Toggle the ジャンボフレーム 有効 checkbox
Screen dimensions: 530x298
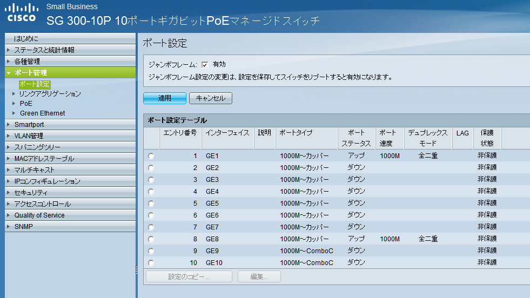click(x=205, y=65)
